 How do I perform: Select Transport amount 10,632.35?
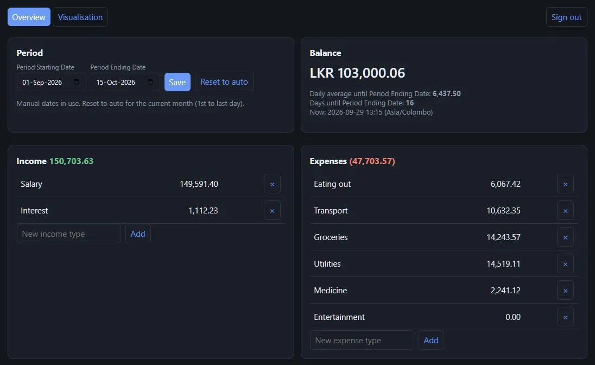[x=503, y=211]
